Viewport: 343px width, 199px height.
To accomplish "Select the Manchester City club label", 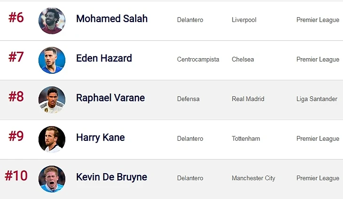I will 253,178.
